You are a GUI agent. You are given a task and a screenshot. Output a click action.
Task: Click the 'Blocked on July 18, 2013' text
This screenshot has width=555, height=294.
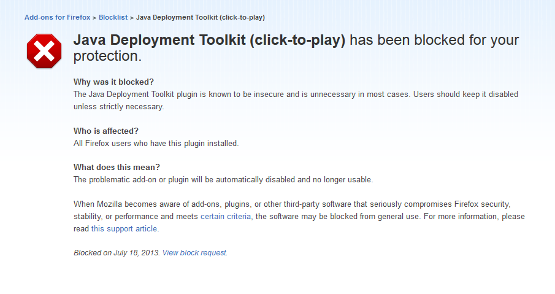pyautogui.click(x=117, y=253)
